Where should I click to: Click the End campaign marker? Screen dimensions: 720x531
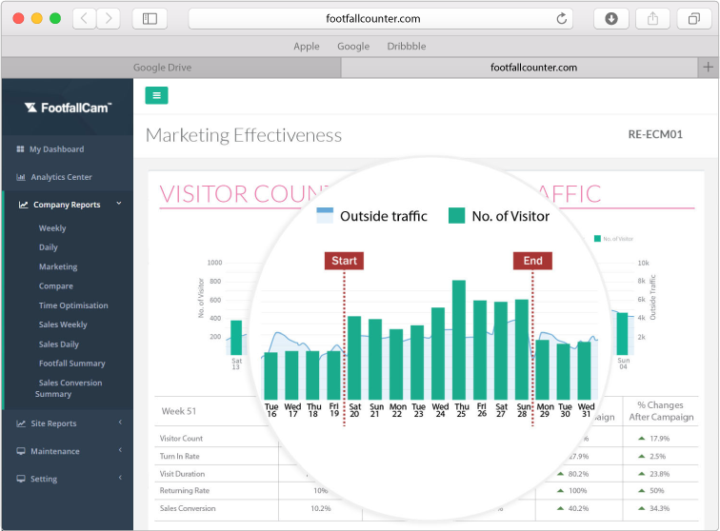(x=532, y=261)
